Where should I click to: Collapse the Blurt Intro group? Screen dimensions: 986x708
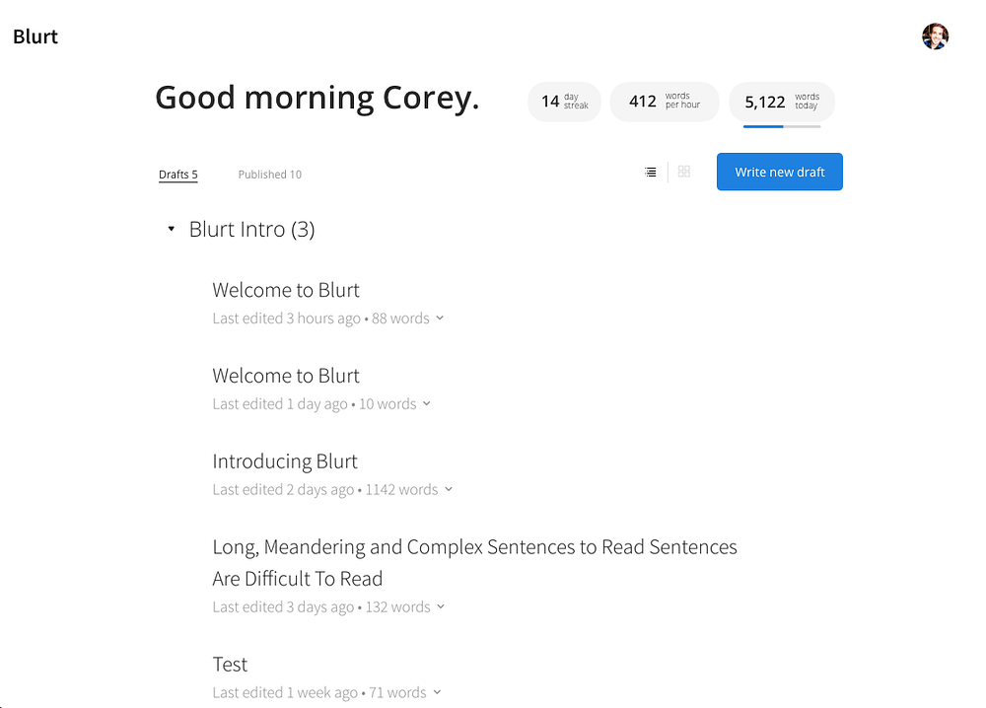click(x=171, y=229)
